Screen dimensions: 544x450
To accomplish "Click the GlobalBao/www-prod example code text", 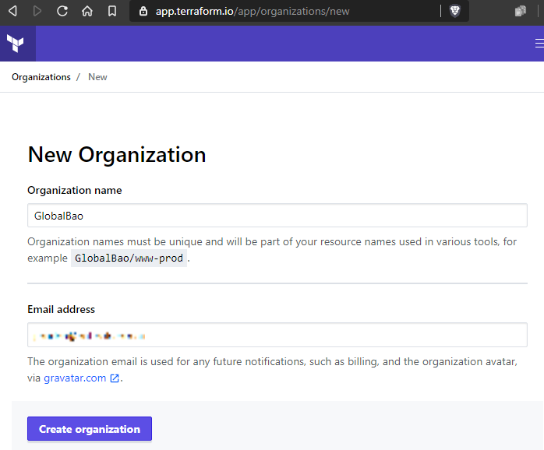I will tap(129, 258).
